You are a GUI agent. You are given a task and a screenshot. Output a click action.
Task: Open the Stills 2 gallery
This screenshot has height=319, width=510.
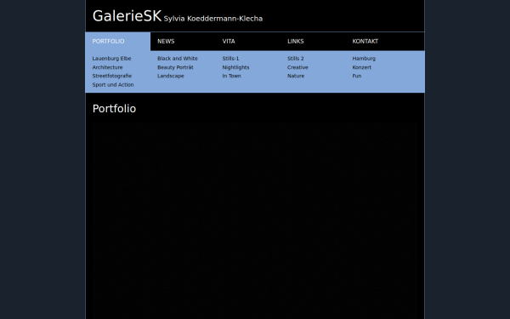295,59
